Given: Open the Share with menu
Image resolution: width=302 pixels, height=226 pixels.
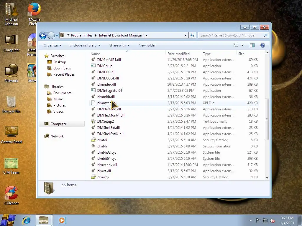Looking at the screenshot, I should [x=119, y=45].
